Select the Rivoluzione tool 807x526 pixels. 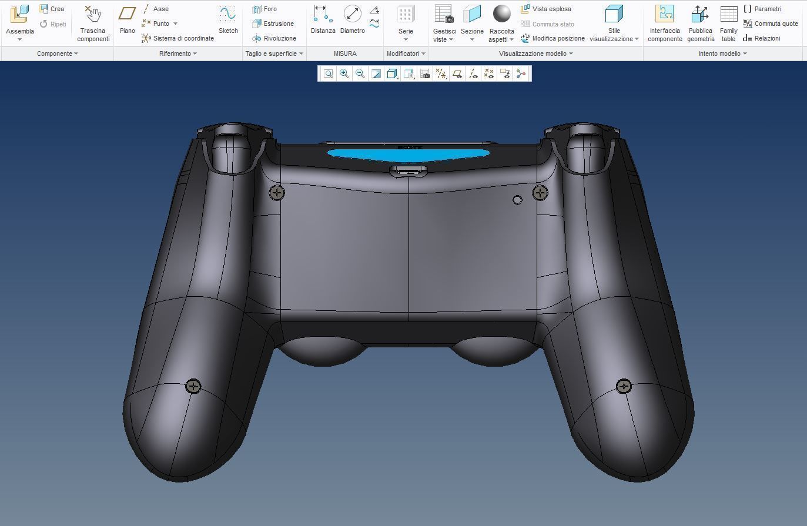[274, 38]
